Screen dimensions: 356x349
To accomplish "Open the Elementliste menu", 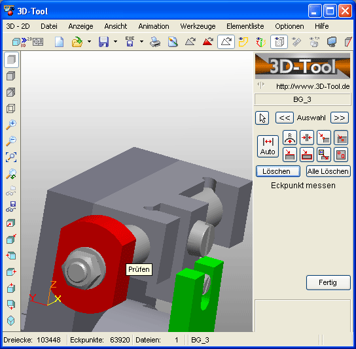I will pos(245,26).
